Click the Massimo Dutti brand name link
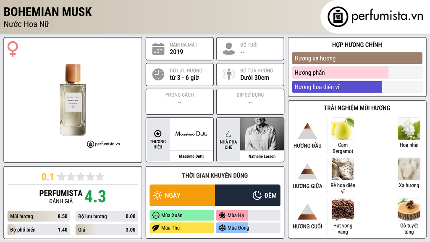This screenshot has height=242, width=430. click(x=191, y=156)
